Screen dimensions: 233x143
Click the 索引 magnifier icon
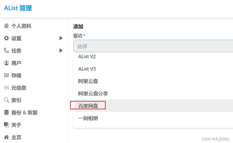pos(6,100)
